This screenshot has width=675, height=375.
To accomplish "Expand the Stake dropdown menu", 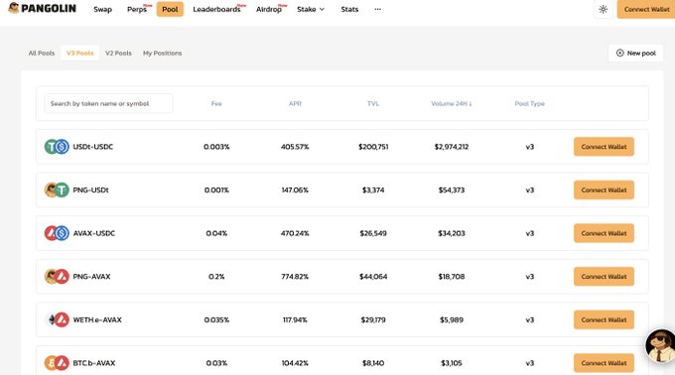I will click(x=311, y=10).
